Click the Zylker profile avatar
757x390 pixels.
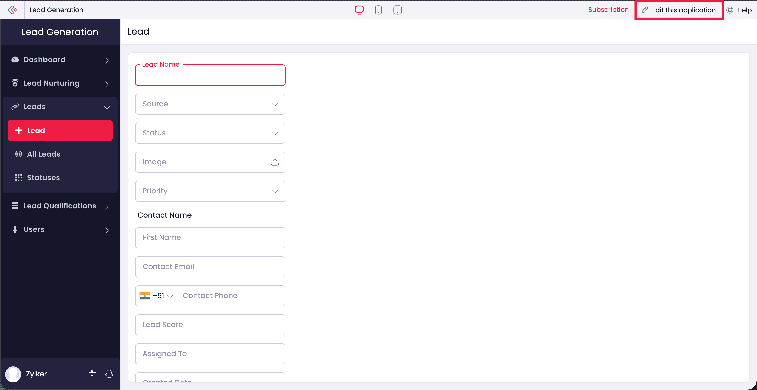tap(13, 374)
